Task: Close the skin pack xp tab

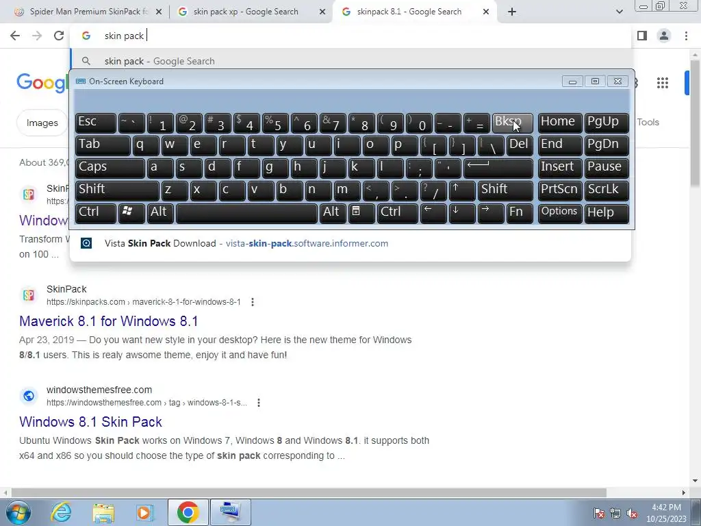Action: (x=322, y=12)
